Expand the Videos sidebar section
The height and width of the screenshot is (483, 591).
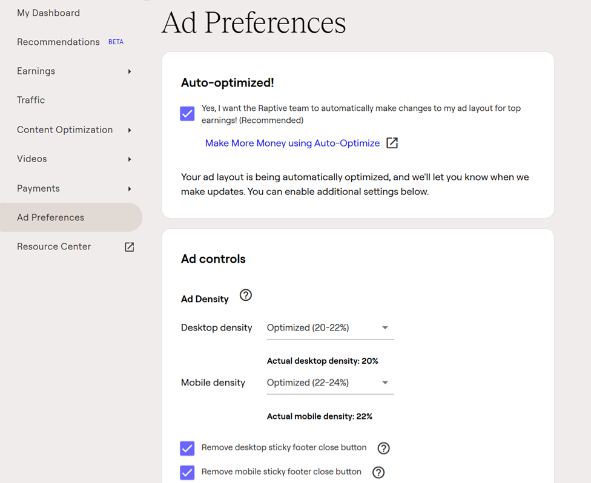(129, 159)
